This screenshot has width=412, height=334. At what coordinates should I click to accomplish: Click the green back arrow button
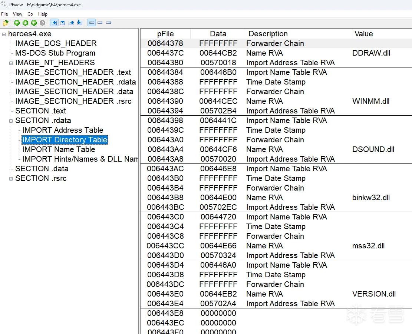[34, 23]
